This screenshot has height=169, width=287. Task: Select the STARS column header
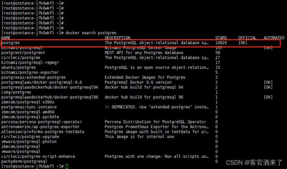click(x=221, y=38)
